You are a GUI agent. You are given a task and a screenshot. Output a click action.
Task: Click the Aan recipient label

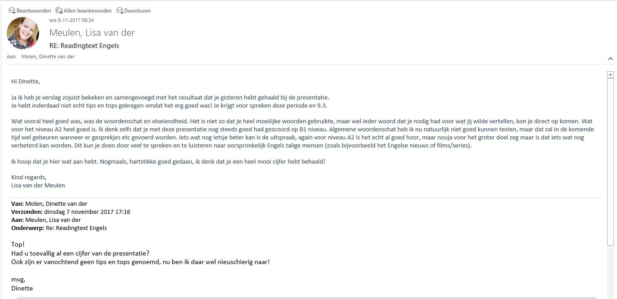(11, 56)
